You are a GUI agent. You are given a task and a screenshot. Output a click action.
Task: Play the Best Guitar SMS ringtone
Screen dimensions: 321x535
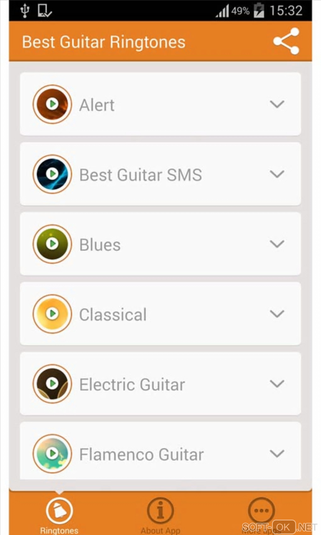[x=52, y=174]
